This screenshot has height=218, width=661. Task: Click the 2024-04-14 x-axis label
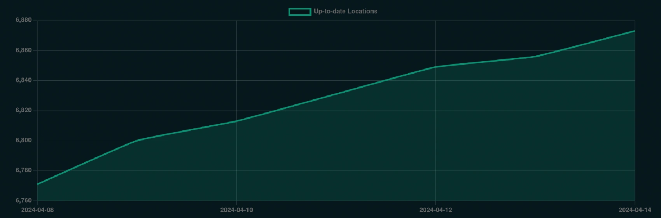click(635, 210)
